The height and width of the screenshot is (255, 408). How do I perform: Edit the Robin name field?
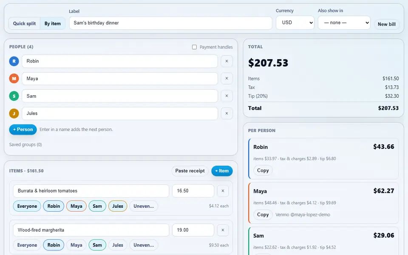[x=120, y=61]
